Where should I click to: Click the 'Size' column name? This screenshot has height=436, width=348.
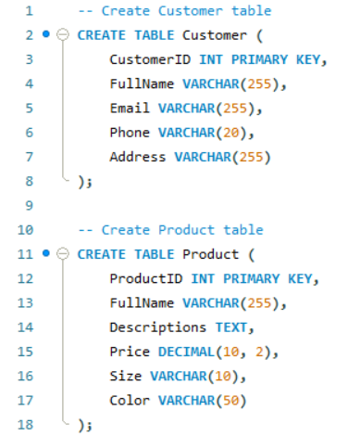126,376
